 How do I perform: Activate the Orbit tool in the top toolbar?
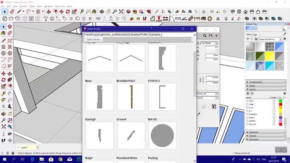102,12
